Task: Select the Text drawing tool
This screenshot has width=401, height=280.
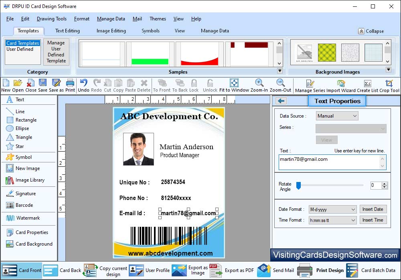Action: point(16,100)
